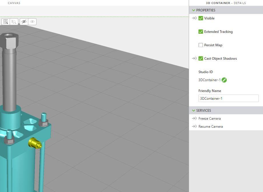Turn off Cast Object Shadows checkbox

pyautogui.click(x=201, y=59)
